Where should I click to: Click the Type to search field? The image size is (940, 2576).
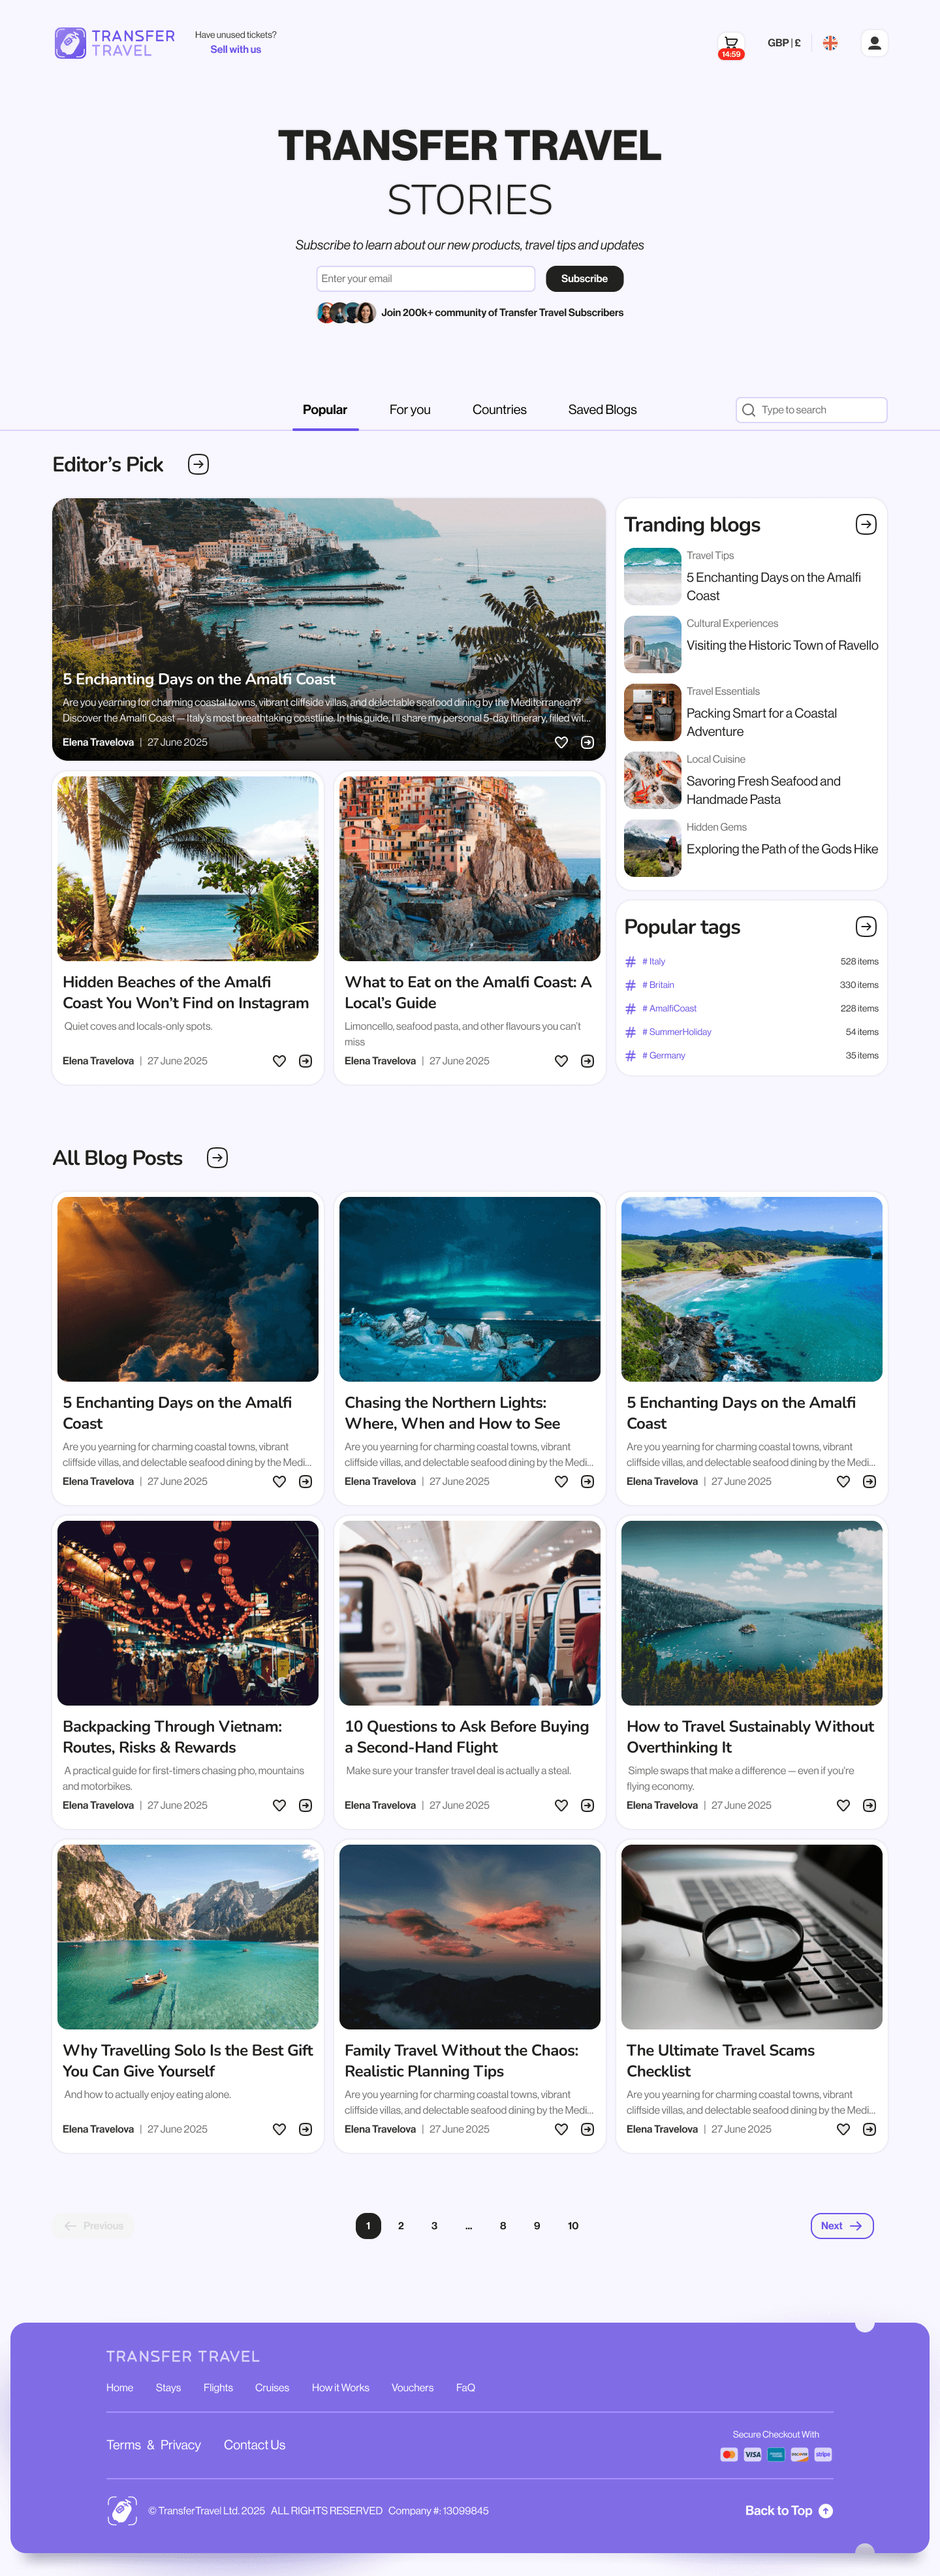(x=811, y=410)
